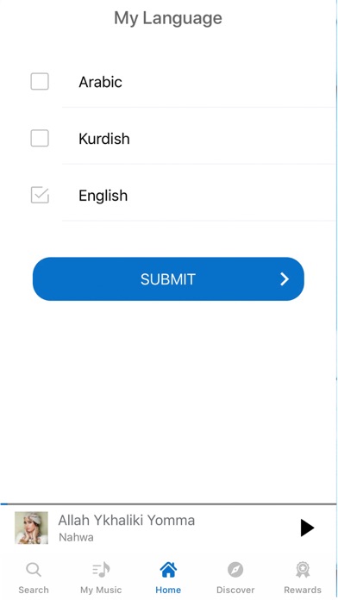This screenshot has height=600, width=338.
Task: Tick the Kurdish checkbox
Action: tap(40, 138)
